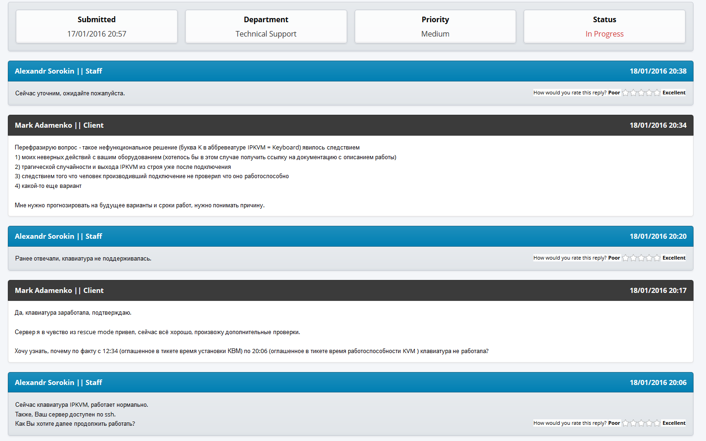
Task: Click the 'Submitted' card heading
Action: pos(97,19)
